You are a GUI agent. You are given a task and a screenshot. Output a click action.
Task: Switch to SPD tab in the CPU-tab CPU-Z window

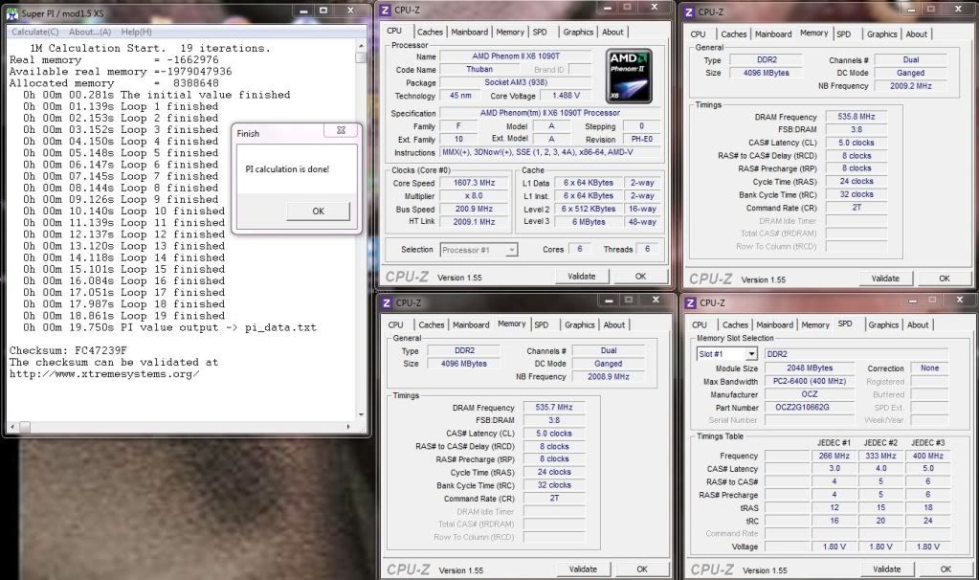click(x=540, y=32)
